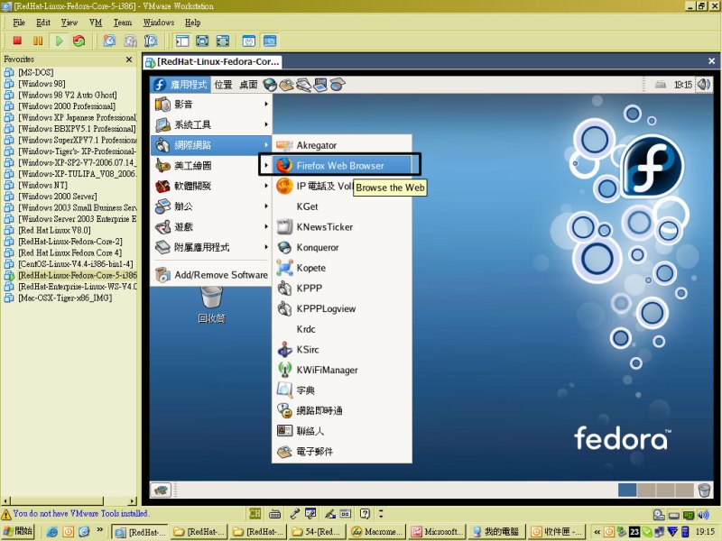
Task: Open the VMware Help menu
Action: (192, 23)
